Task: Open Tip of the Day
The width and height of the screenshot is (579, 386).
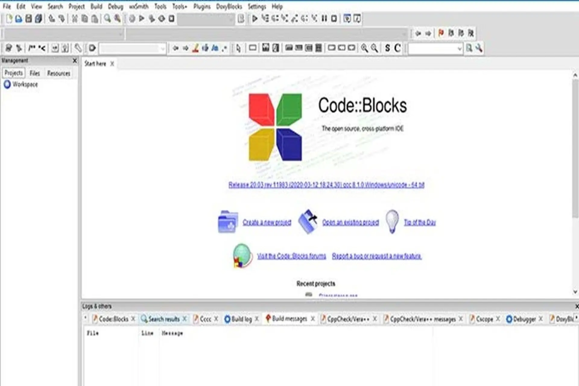Action: [419, 222]
